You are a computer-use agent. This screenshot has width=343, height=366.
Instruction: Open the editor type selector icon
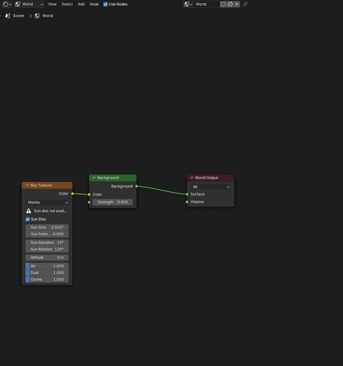click(7, 4)
